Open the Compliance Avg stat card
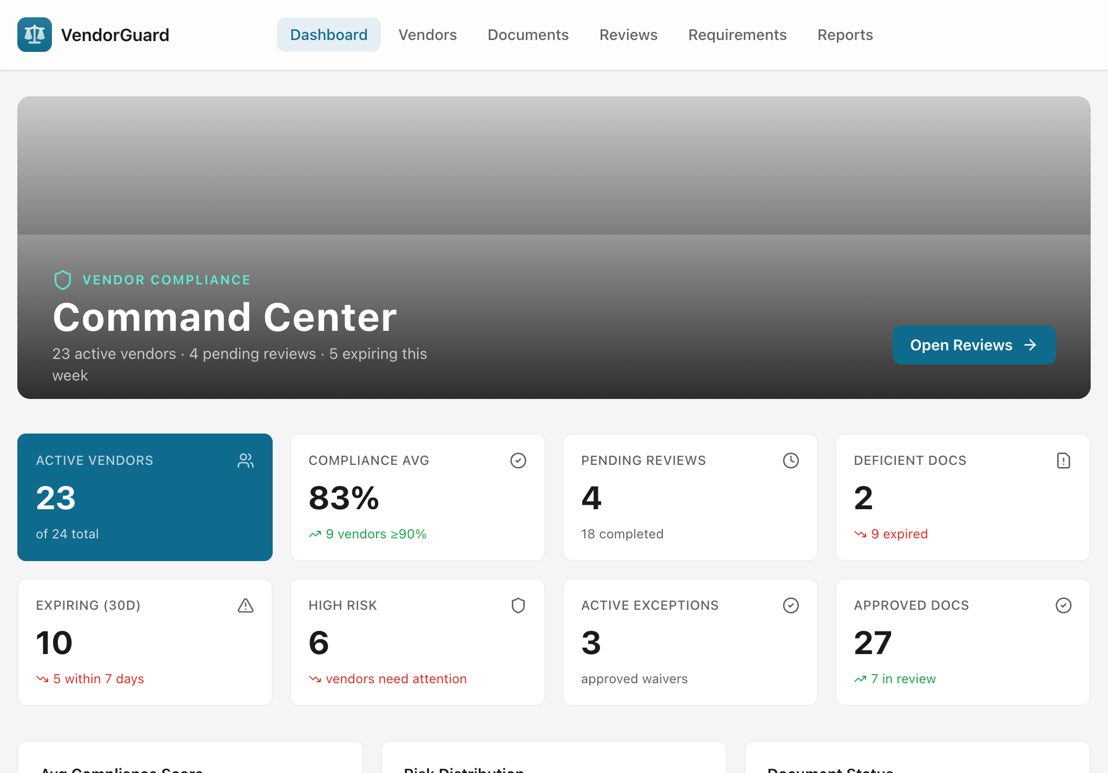Screen dimensions: 1108x773 coord(418,497)
